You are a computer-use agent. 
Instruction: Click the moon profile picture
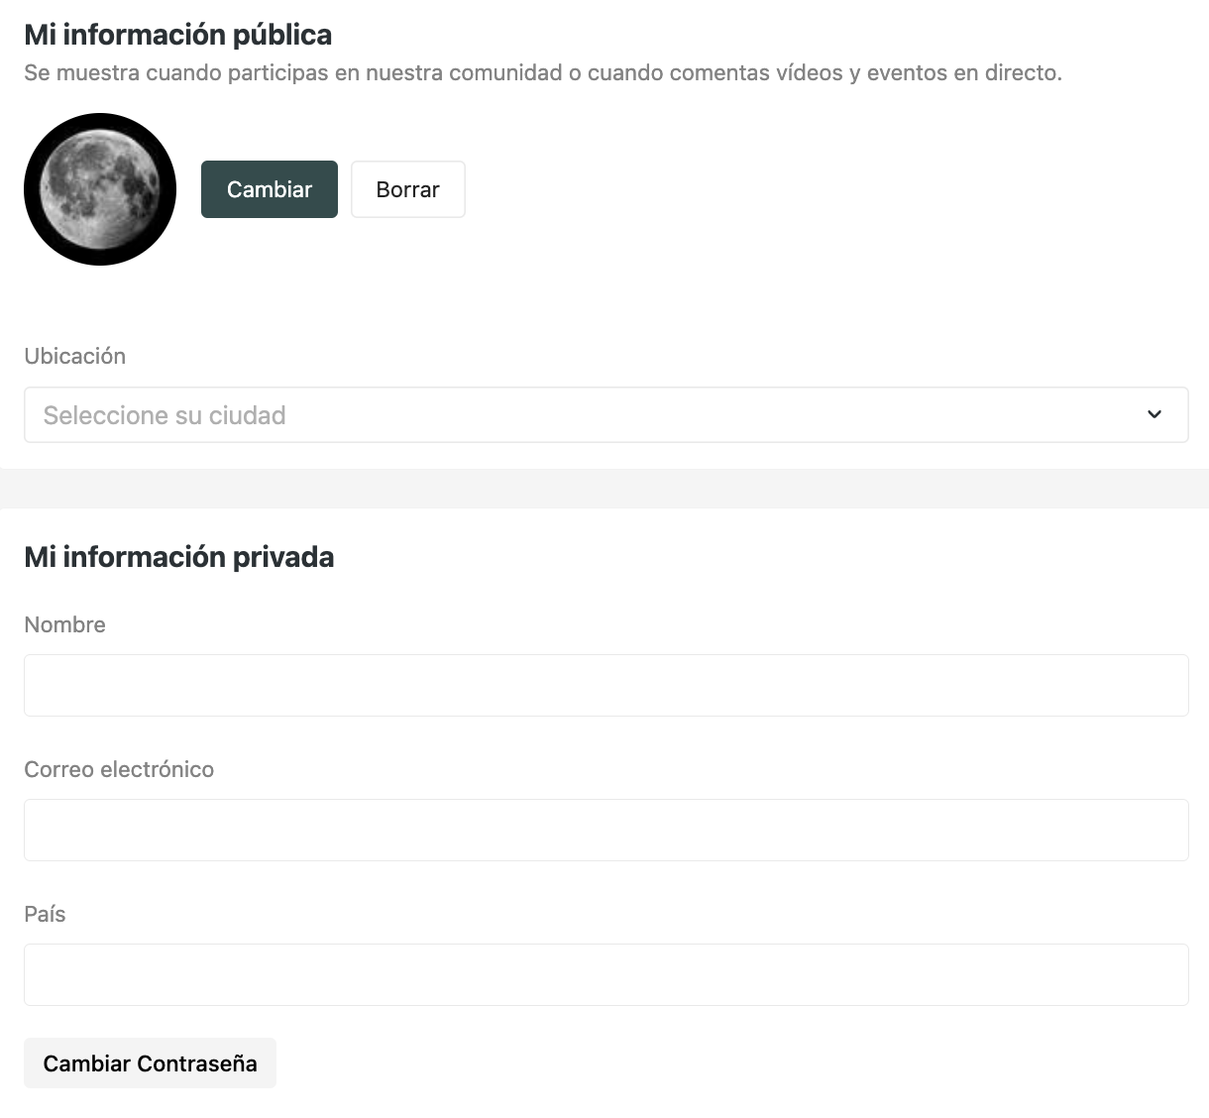click(x=100, y=189)
